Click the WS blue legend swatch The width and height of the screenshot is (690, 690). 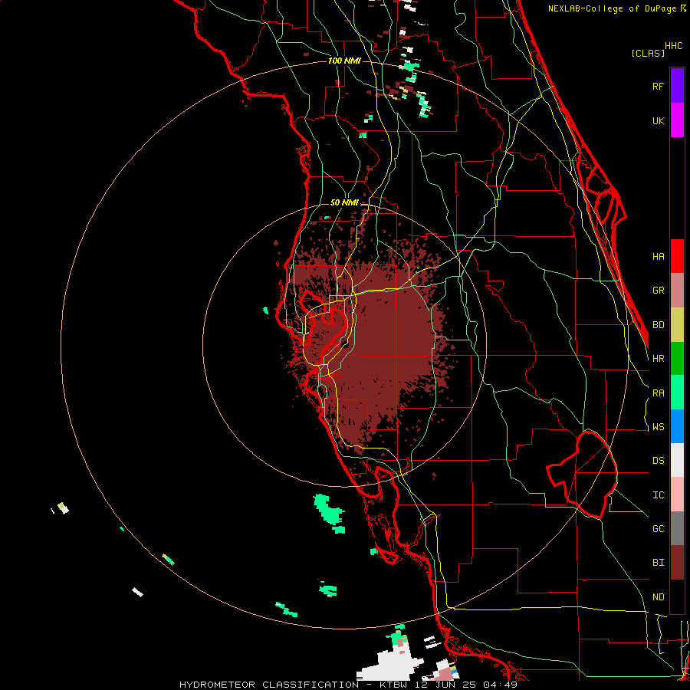pos(677,426)
